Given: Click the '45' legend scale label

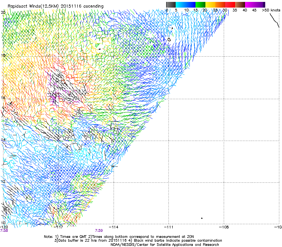Looking at the screenshot, I should click(254, 10).
